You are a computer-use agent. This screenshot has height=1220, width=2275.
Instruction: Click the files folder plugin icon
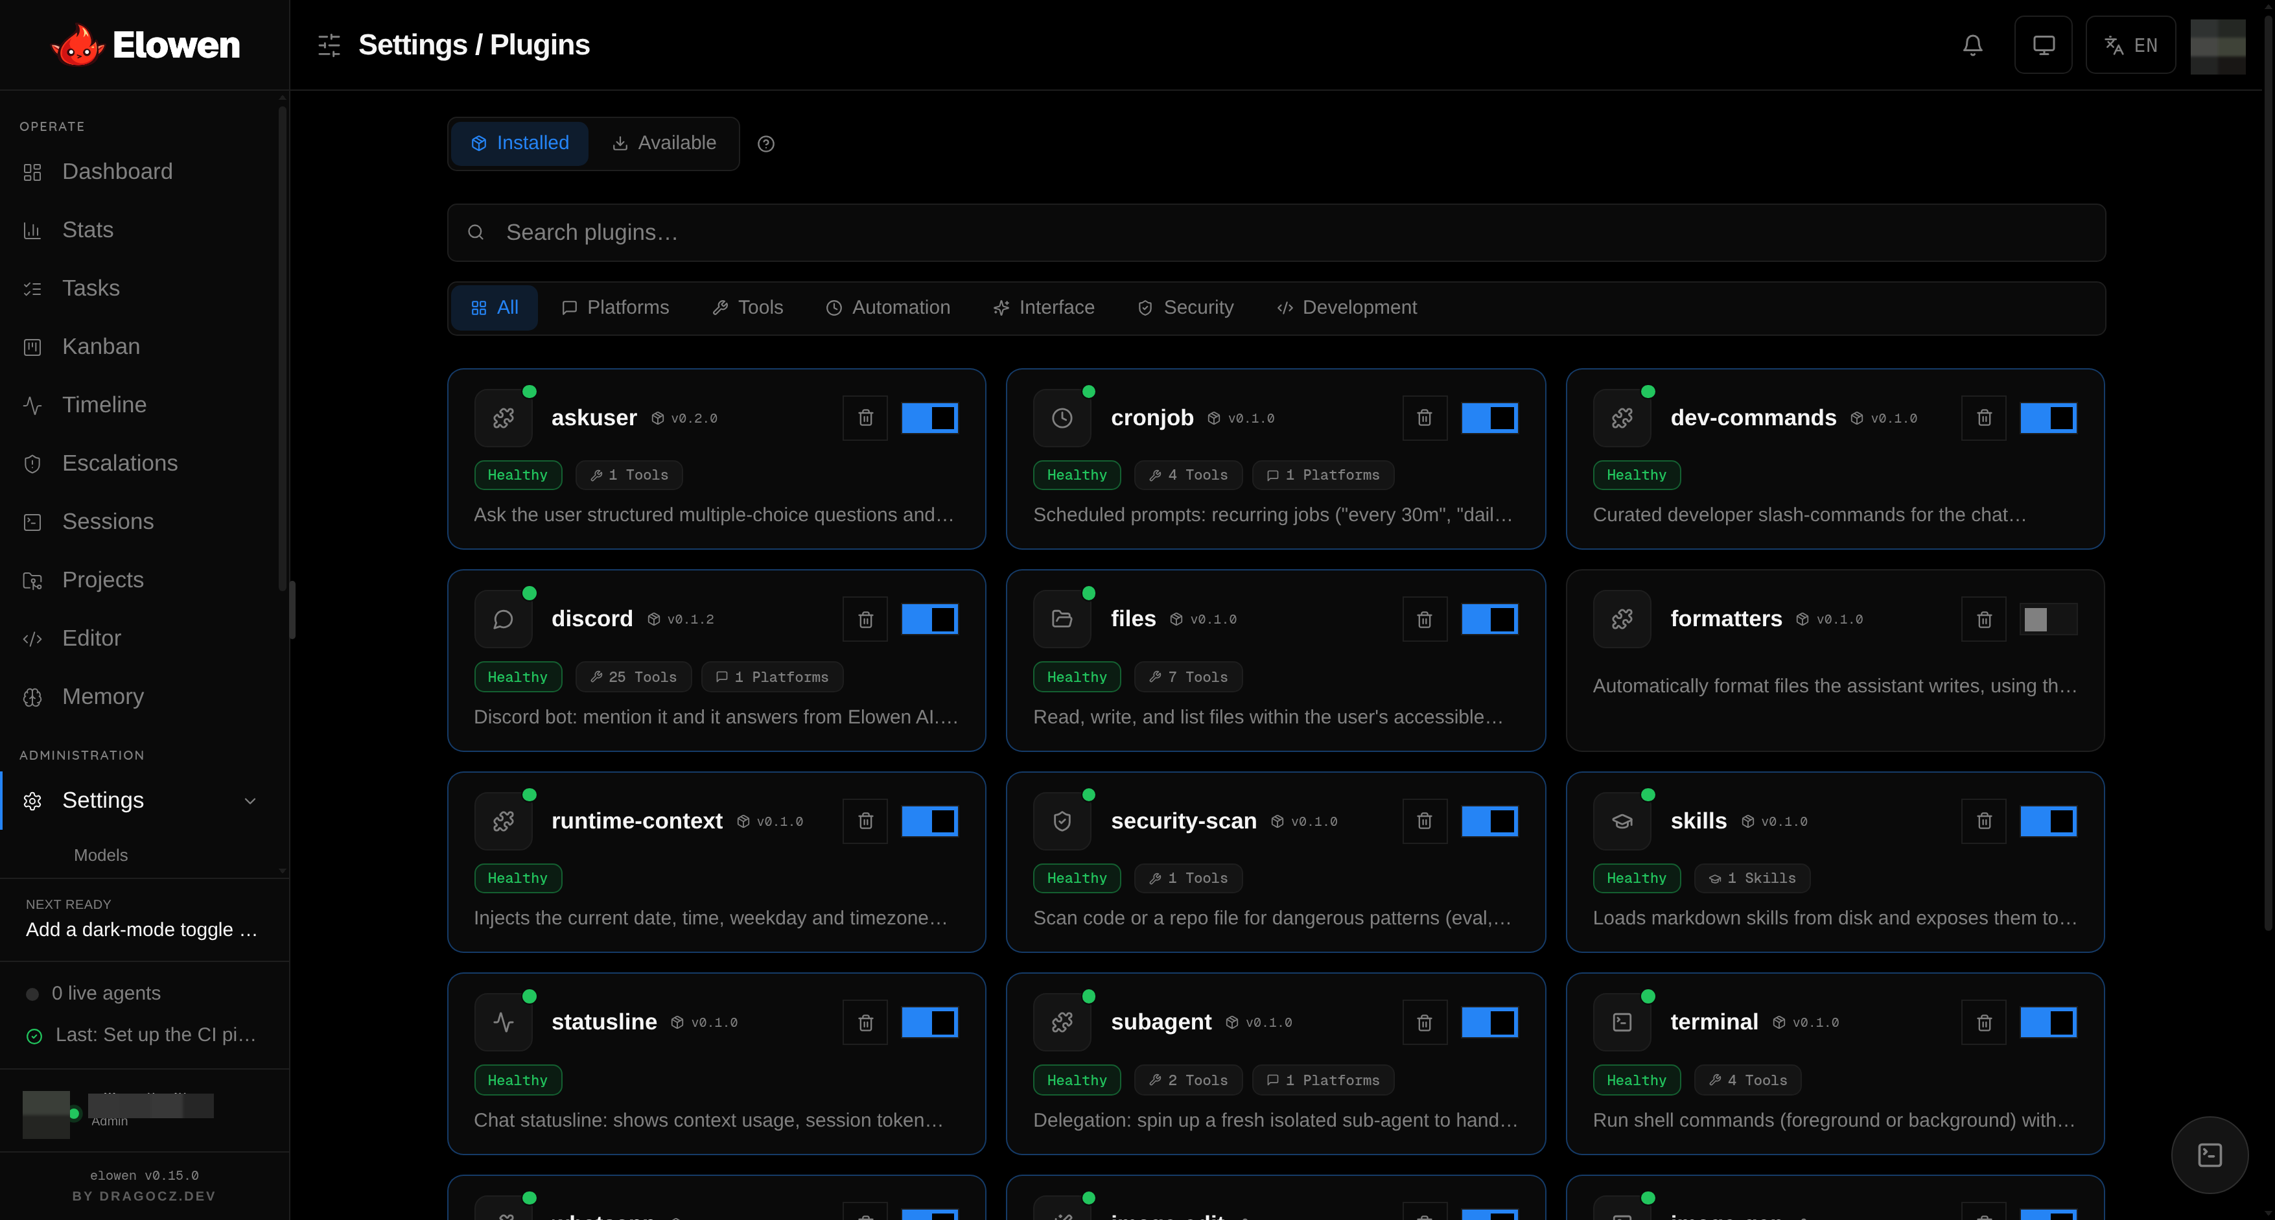1062,619
